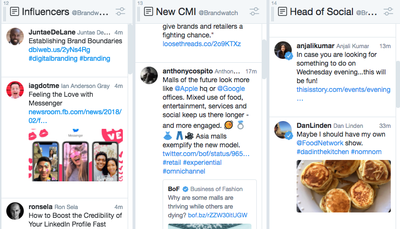Open iagdotme's profile picture
Viewport: 400px width, 229px height.
(x=15, y=90)
